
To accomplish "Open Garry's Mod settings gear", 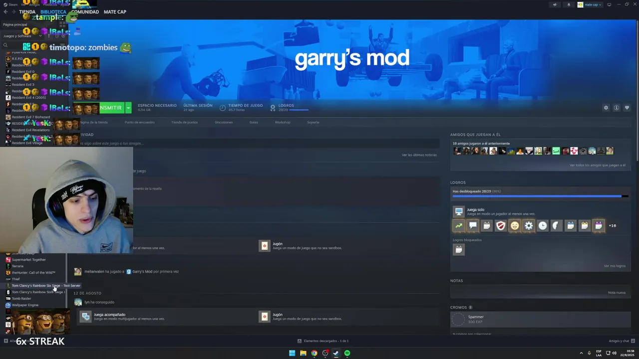I will pyautogui.click(x=606, y=108).
